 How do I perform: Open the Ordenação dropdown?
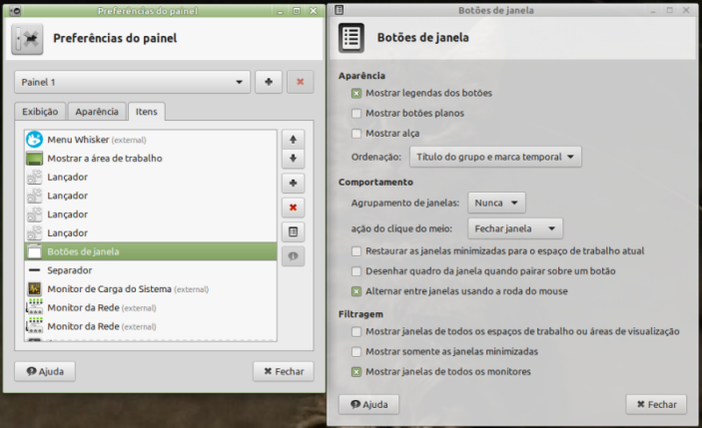(495, 157)
